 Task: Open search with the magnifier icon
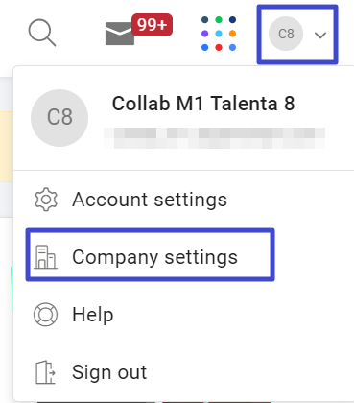42,33
